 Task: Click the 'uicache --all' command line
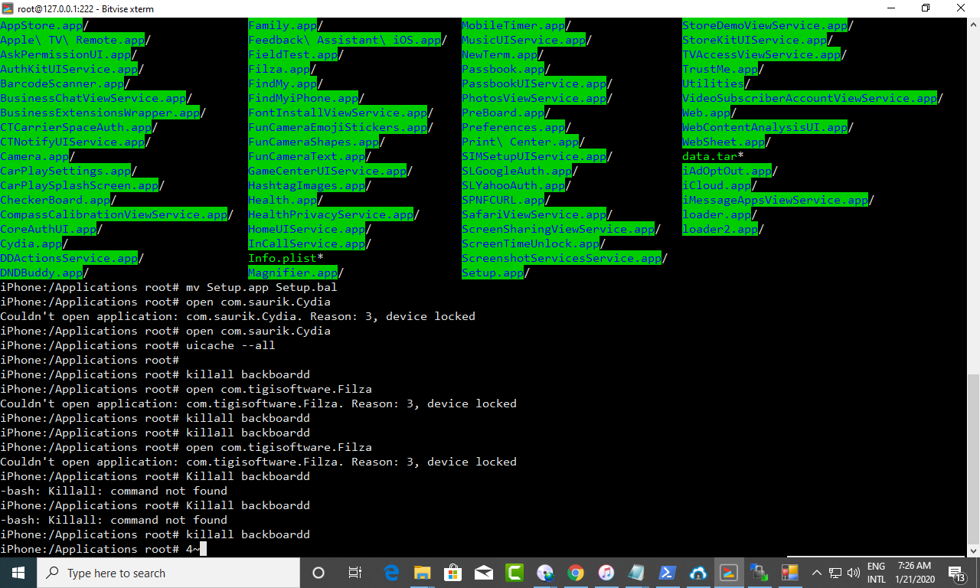138,345
